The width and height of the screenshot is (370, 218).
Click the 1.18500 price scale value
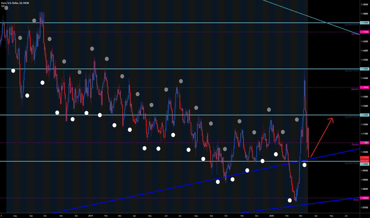[x=364, y=4]
